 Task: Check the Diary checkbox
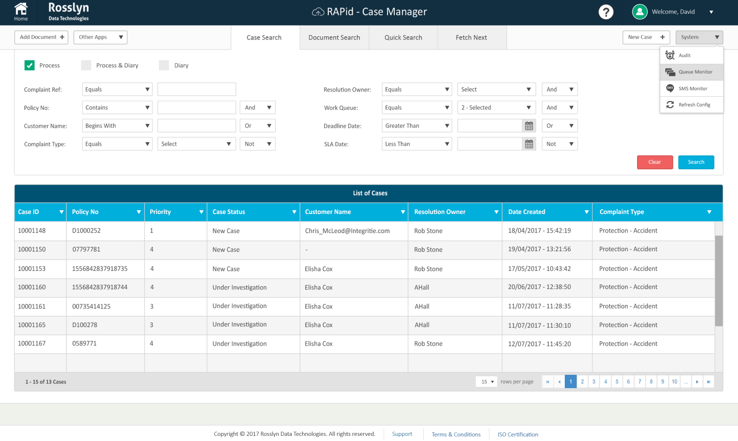164,65
